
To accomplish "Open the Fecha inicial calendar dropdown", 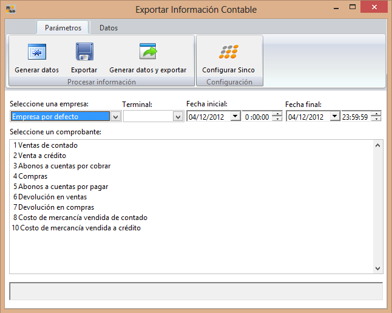I will [235, 117].
